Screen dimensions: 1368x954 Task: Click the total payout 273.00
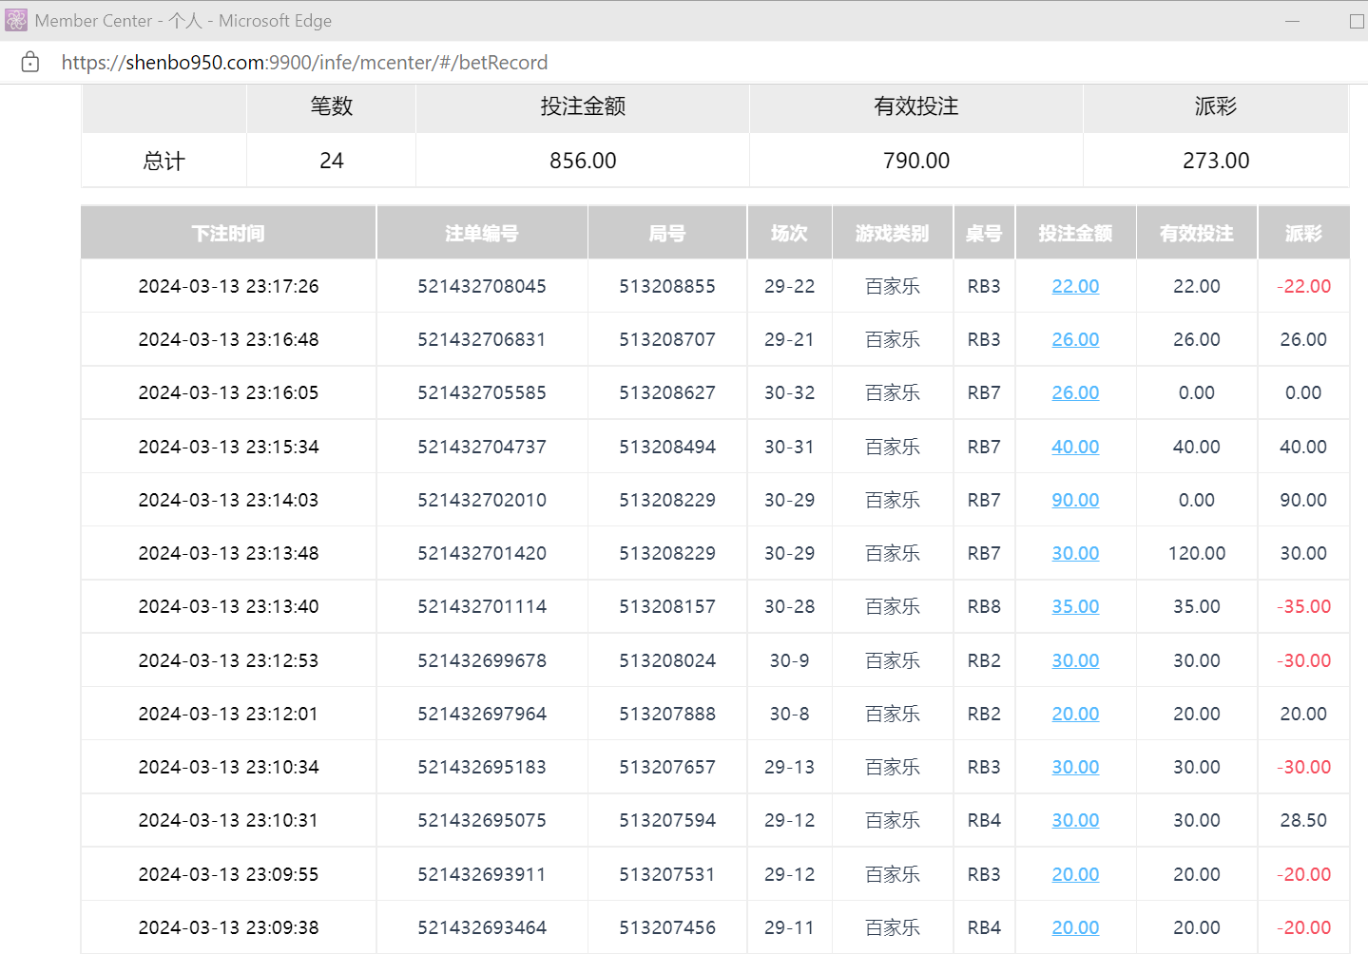(1216, 161)
